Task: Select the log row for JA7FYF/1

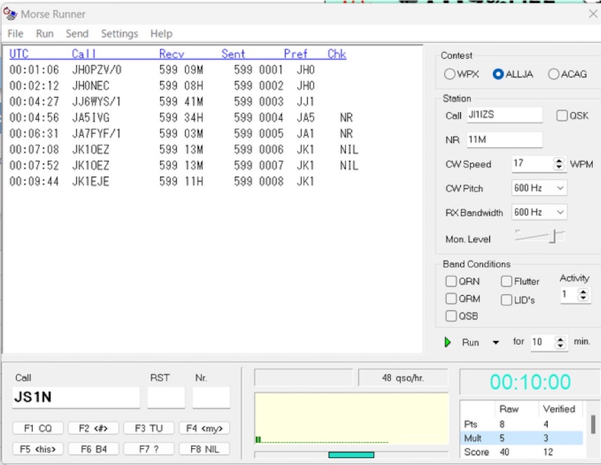Action: (212, 133)
